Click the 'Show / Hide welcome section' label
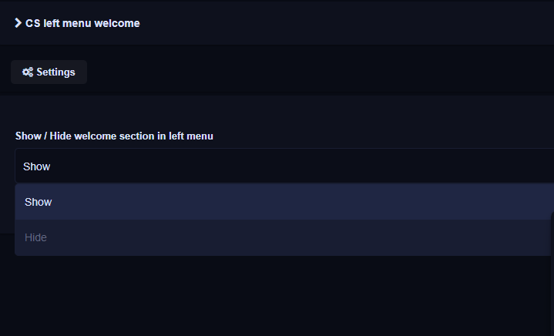The width and height of the screenshot is (554, 336). click(114, 136)
